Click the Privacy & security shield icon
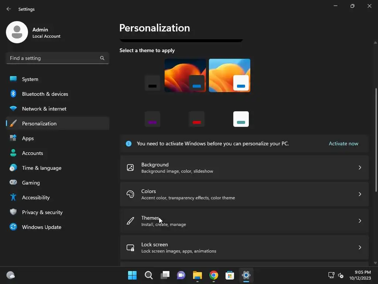Image resolution: width=378 pixels, height=284 pixels. click(x=13, y=212)
